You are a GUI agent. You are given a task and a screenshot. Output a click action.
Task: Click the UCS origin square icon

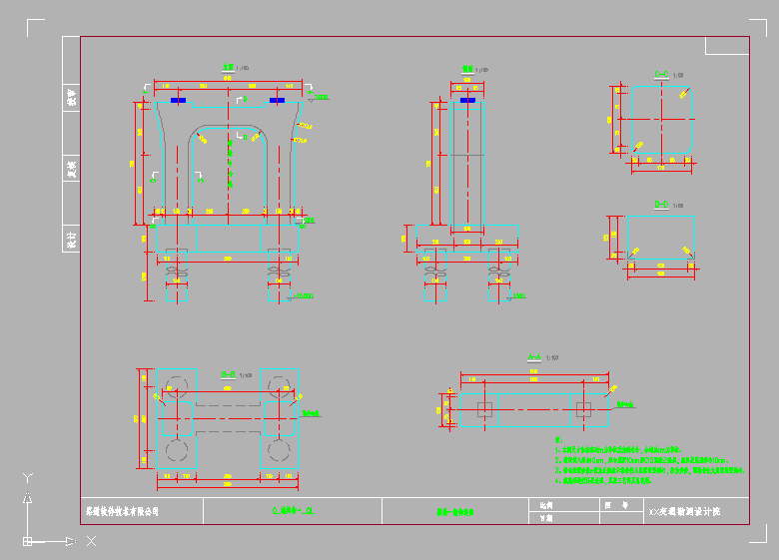coord(28,541)
